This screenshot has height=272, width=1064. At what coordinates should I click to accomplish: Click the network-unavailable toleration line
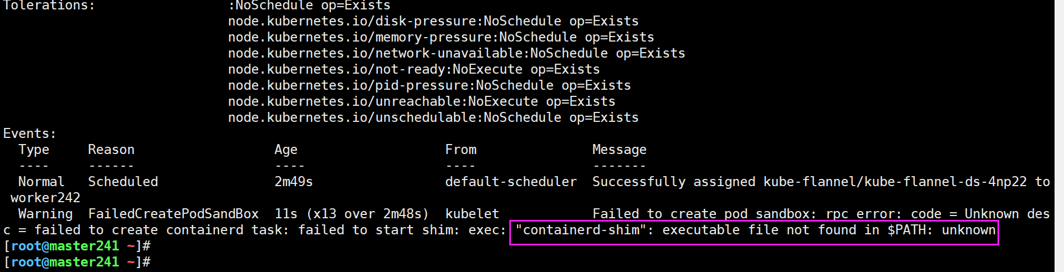tap(456, 54)
